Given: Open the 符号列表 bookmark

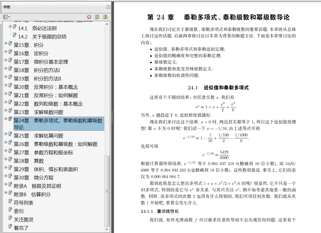Looking at the screenshot, I should (24, 203).
